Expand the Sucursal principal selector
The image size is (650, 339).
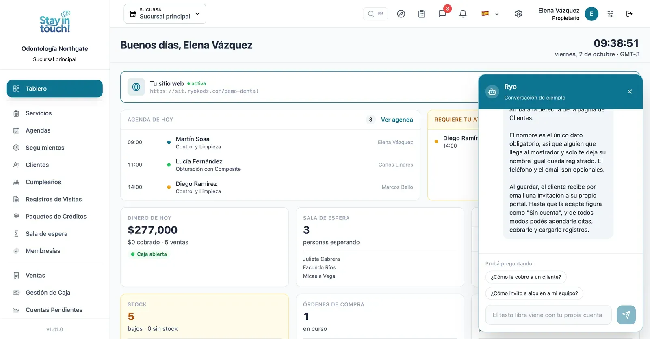165,14
